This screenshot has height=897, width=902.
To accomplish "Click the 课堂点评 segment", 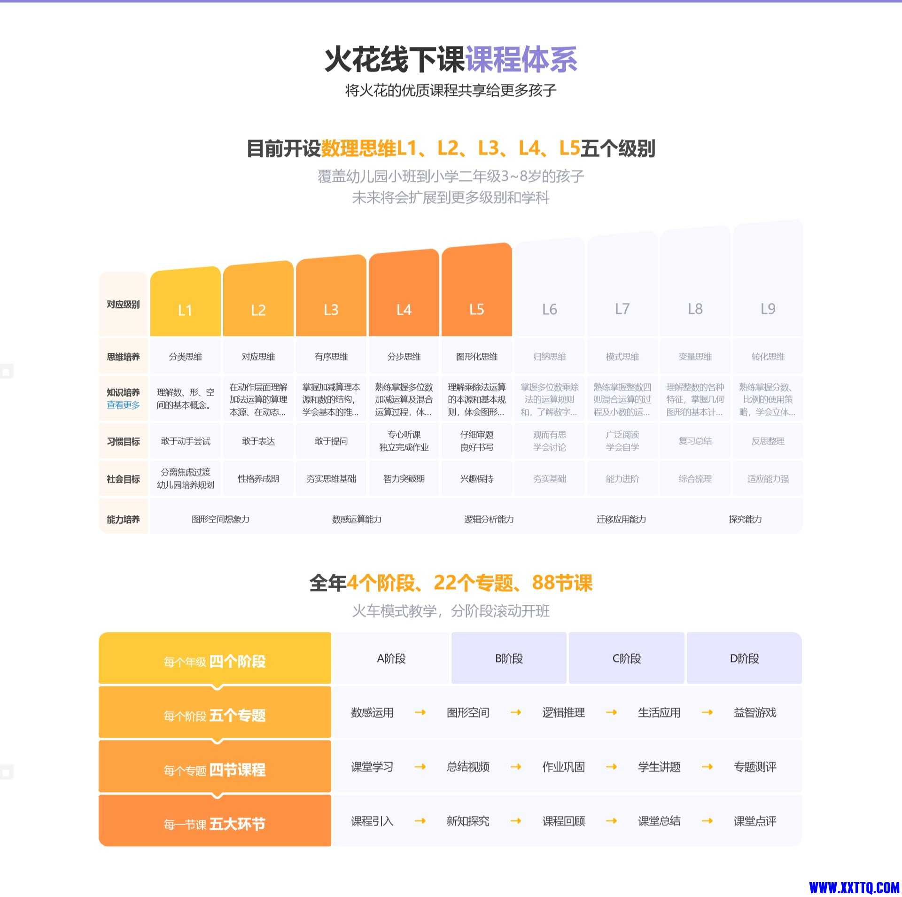I will (755, 821).
